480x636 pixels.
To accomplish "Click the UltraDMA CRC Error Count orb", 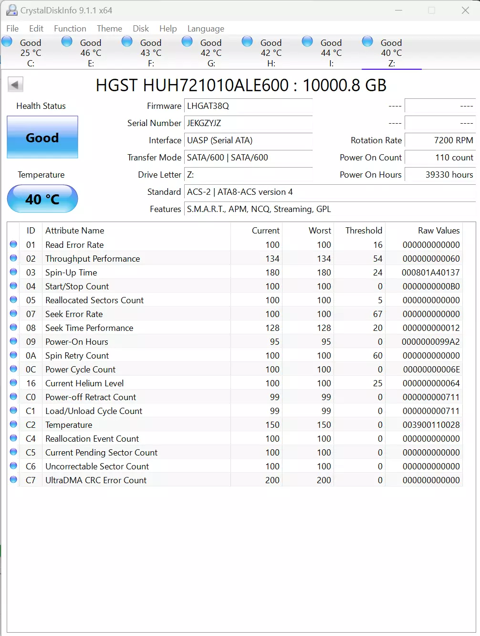I will (13, 480).
